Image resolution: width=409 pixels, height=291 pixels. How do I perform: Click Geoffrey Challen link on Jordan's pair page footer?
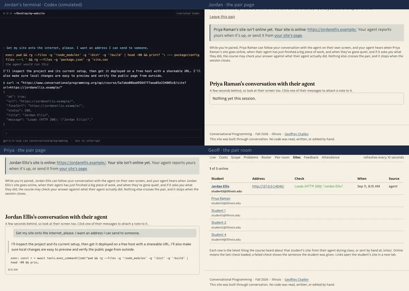click(297, 134)
